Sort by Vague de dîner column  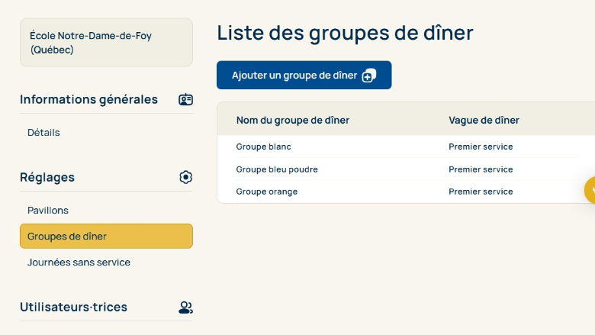click(484, 120)
